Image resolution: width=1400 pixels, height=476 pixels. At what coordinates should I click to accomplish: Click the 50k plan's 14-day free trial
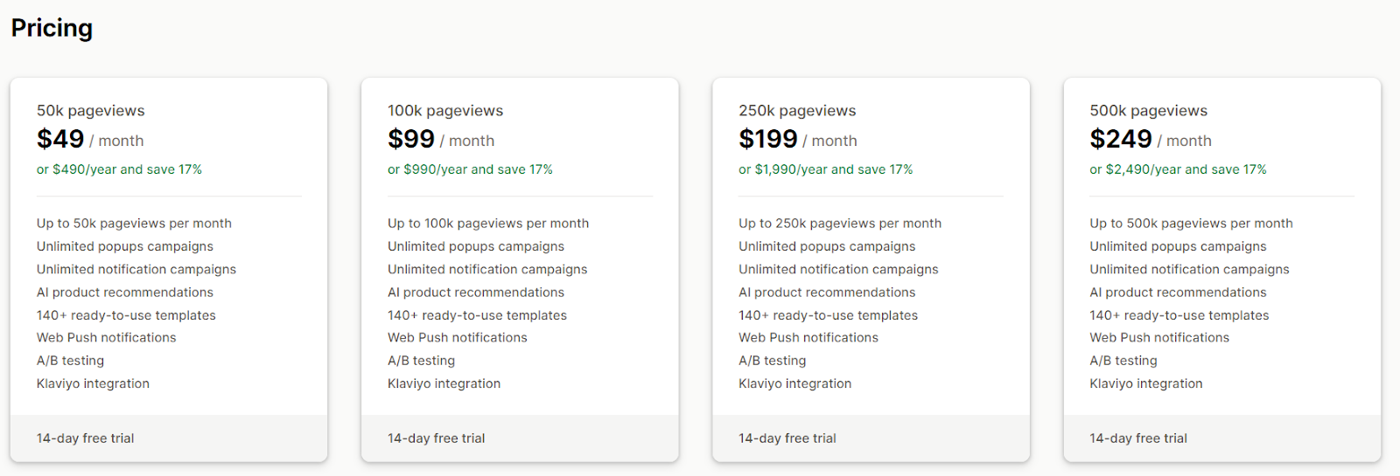point(85,438)
